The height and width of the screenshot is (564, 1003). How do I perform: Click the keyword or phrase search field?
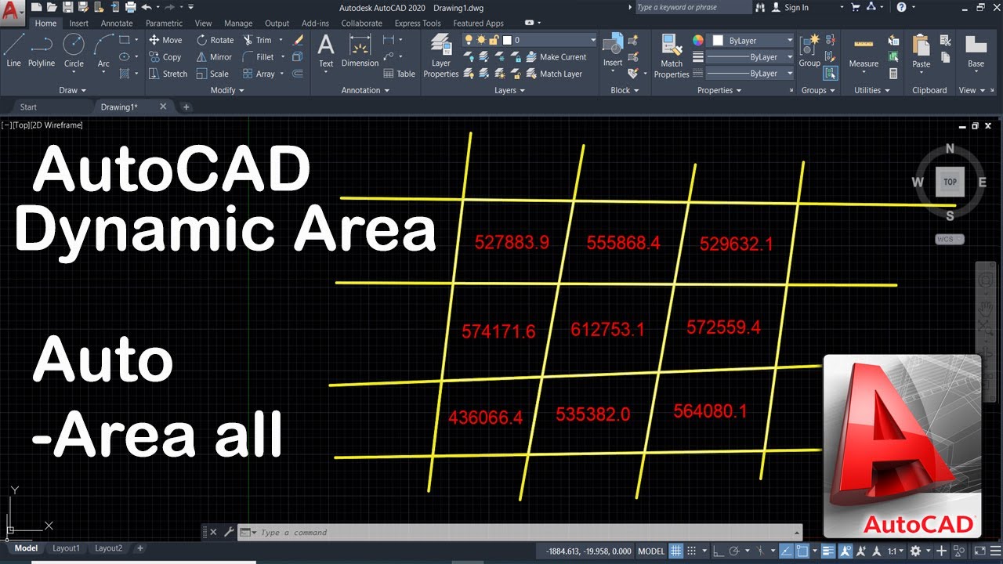pos(693,7)
